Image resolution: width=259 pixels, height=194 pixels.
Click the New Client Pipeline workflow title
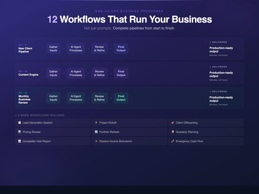[25, 50]
